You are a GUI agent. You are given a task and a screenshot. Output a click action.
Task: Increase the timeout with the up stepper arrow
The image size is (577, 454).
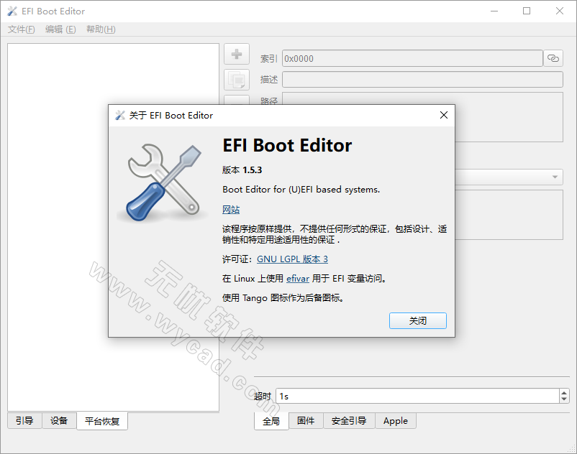point(564,392)
